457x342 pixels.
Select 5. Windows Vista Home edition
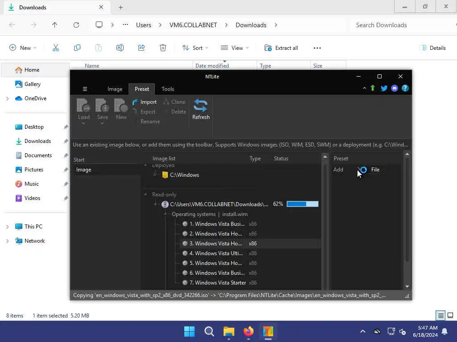coord(216,263)
